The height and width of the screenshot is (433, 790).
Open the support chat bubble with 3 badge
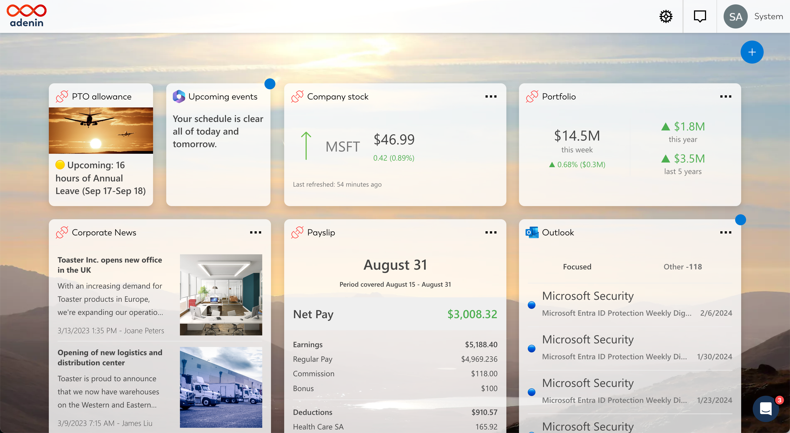pos(766,409)
